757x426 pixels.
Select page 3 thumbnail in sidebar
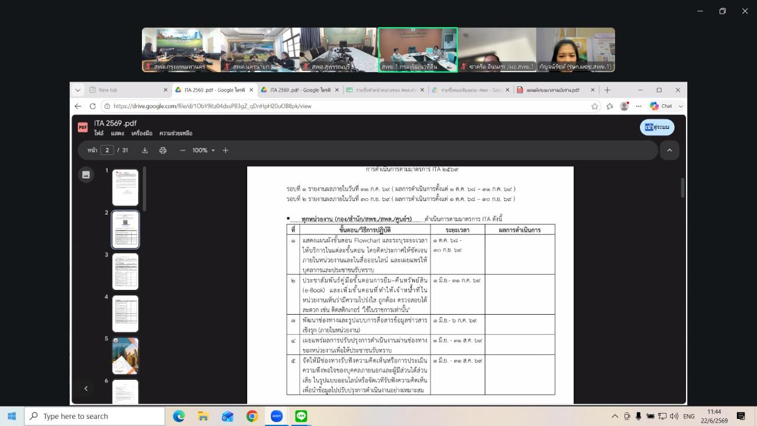[125, 272]
